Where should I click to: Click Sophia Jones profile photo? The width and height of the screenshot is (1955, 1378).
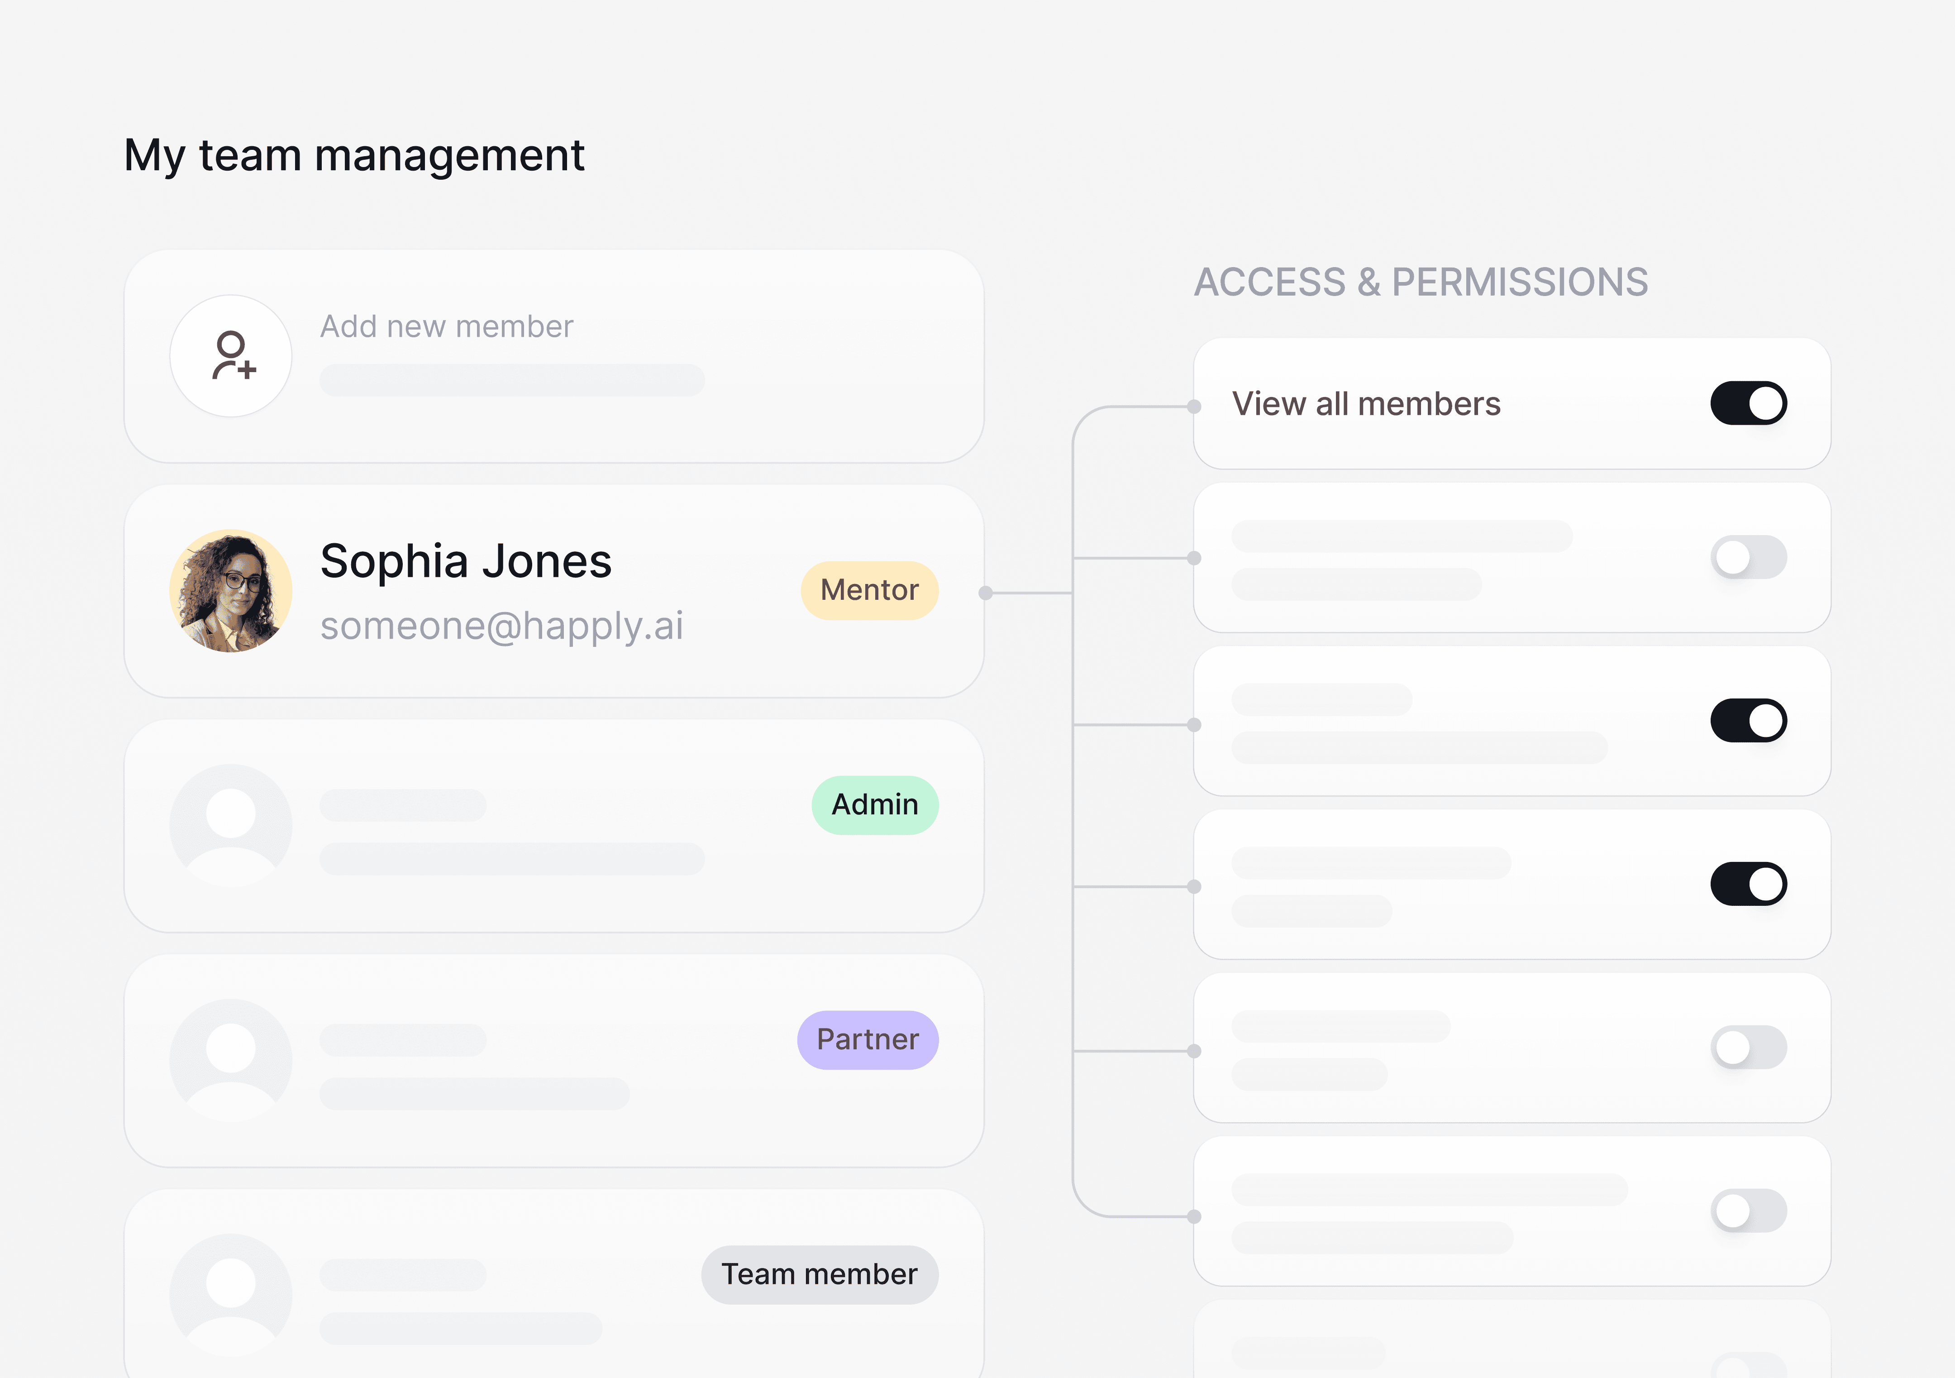[x=231, y=591]
